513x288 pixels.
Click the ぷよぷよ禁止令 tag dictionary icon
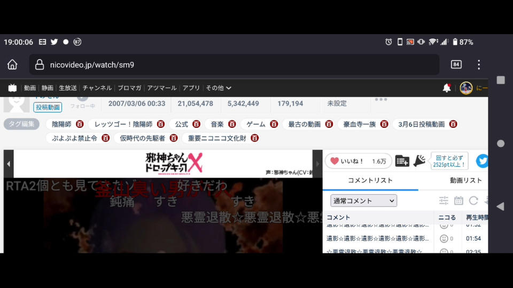pos(105,138)
